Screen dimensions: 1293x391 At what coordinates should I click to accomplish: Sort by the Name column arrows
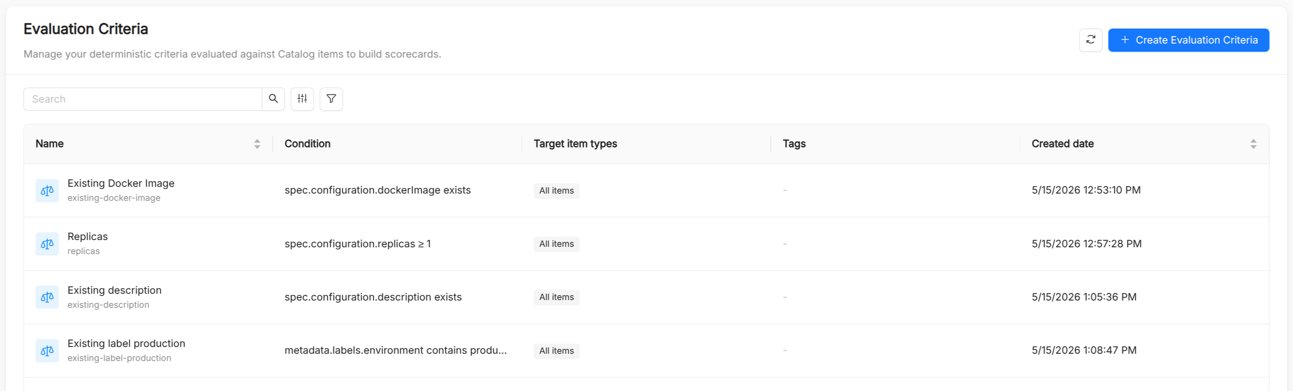click(257, 144)
